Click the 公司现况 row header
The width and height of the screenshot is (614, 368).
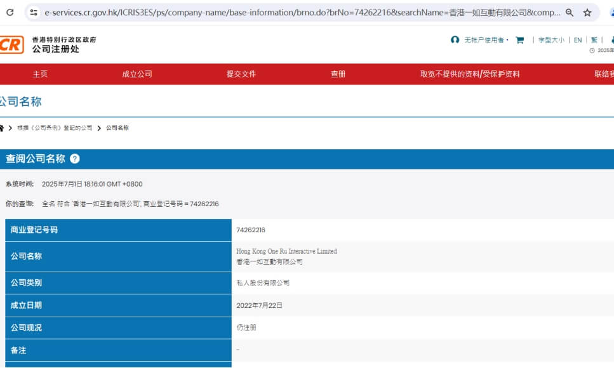click(x=118, y=327)
